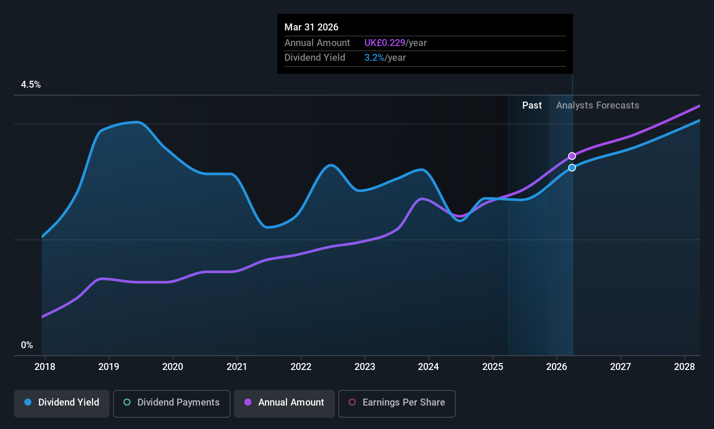This screenshot has width=714, height=429.
Task: Click the Analysts Forecasts region label
Action: click(597, 105)
